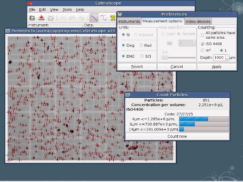Viewport: 243px width, 182px height.
Task: Select the yellow area measurement tool
Action: (113, 18)
